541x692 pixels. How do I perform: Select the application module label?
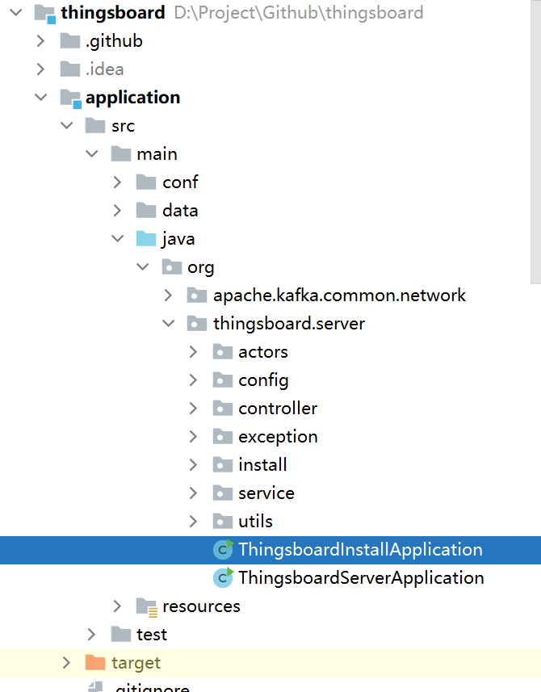point(132,98)
